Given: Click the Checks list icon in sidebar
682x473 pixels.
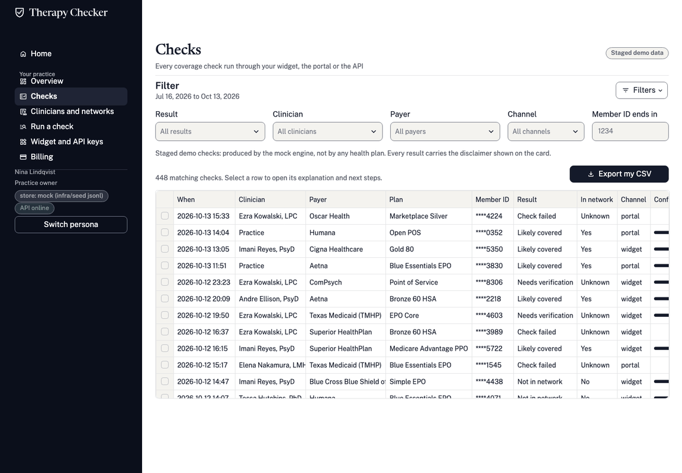Looking at the screenshot, I should tap(23, 96).
